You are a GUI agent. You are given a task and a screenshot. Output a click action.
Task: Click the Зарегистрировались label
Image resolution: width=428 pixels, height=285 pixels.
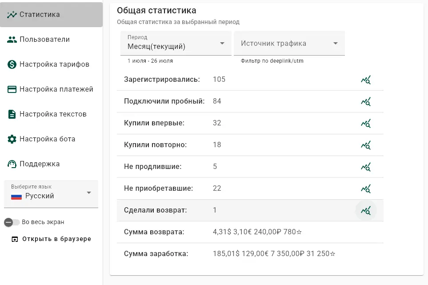click(x=162, y=80)
